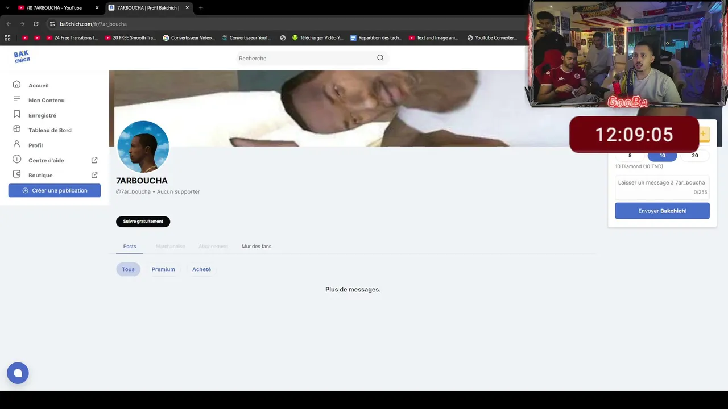
Task: Click the search magnifier icon
Action: 380,57
